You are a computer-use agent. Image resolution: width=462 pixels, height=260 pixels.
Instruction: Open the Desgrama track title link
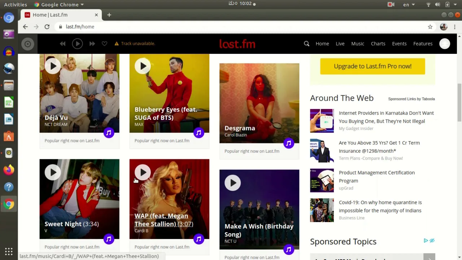pos(240,128)
